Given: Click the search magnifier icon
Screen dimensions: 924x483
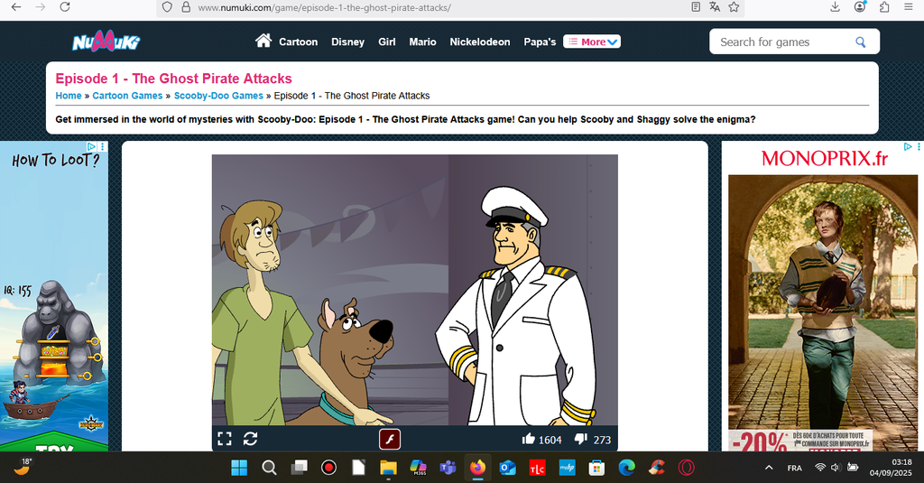Looking at the screenshot, I should pyautogui.click(x=861, y=42).
